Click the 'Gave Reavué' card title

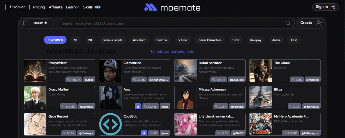tap(58, 116)
